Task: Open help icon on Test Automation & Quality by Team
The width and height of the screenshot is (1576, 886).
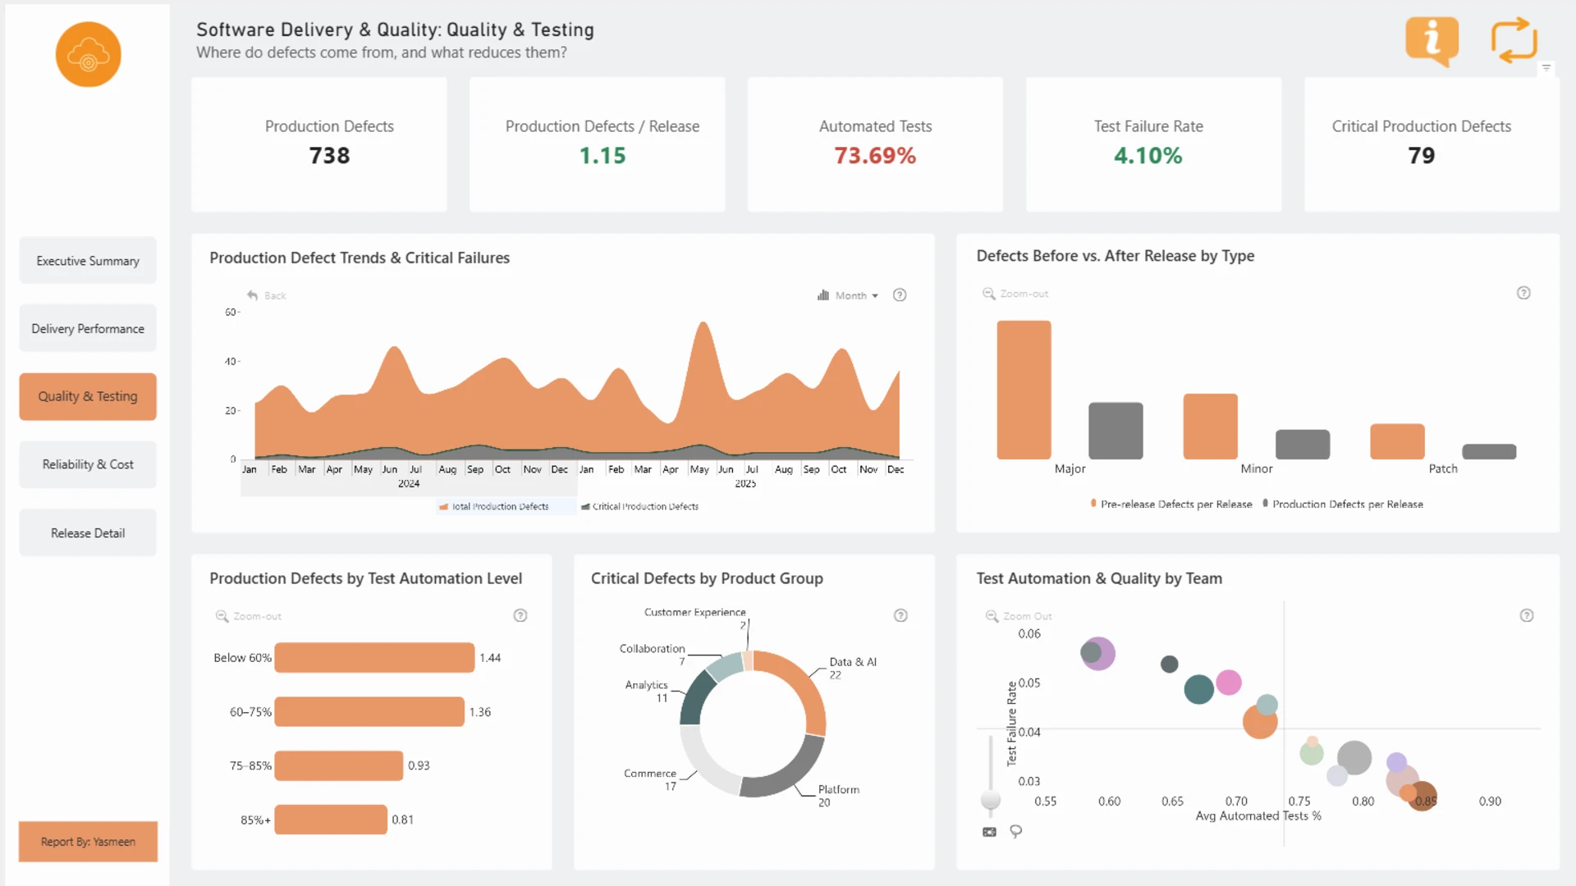Action: [x=1527, y=615]
